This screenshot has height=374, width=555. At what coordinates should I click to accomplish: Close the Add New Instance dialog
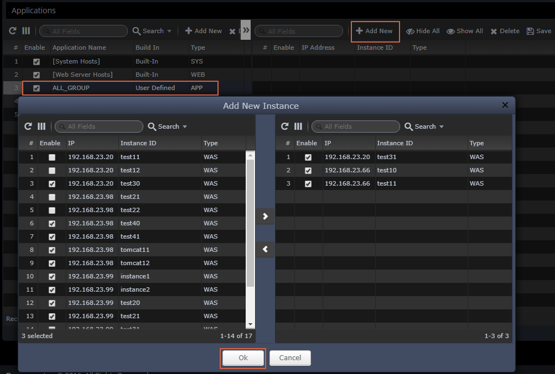505,105
